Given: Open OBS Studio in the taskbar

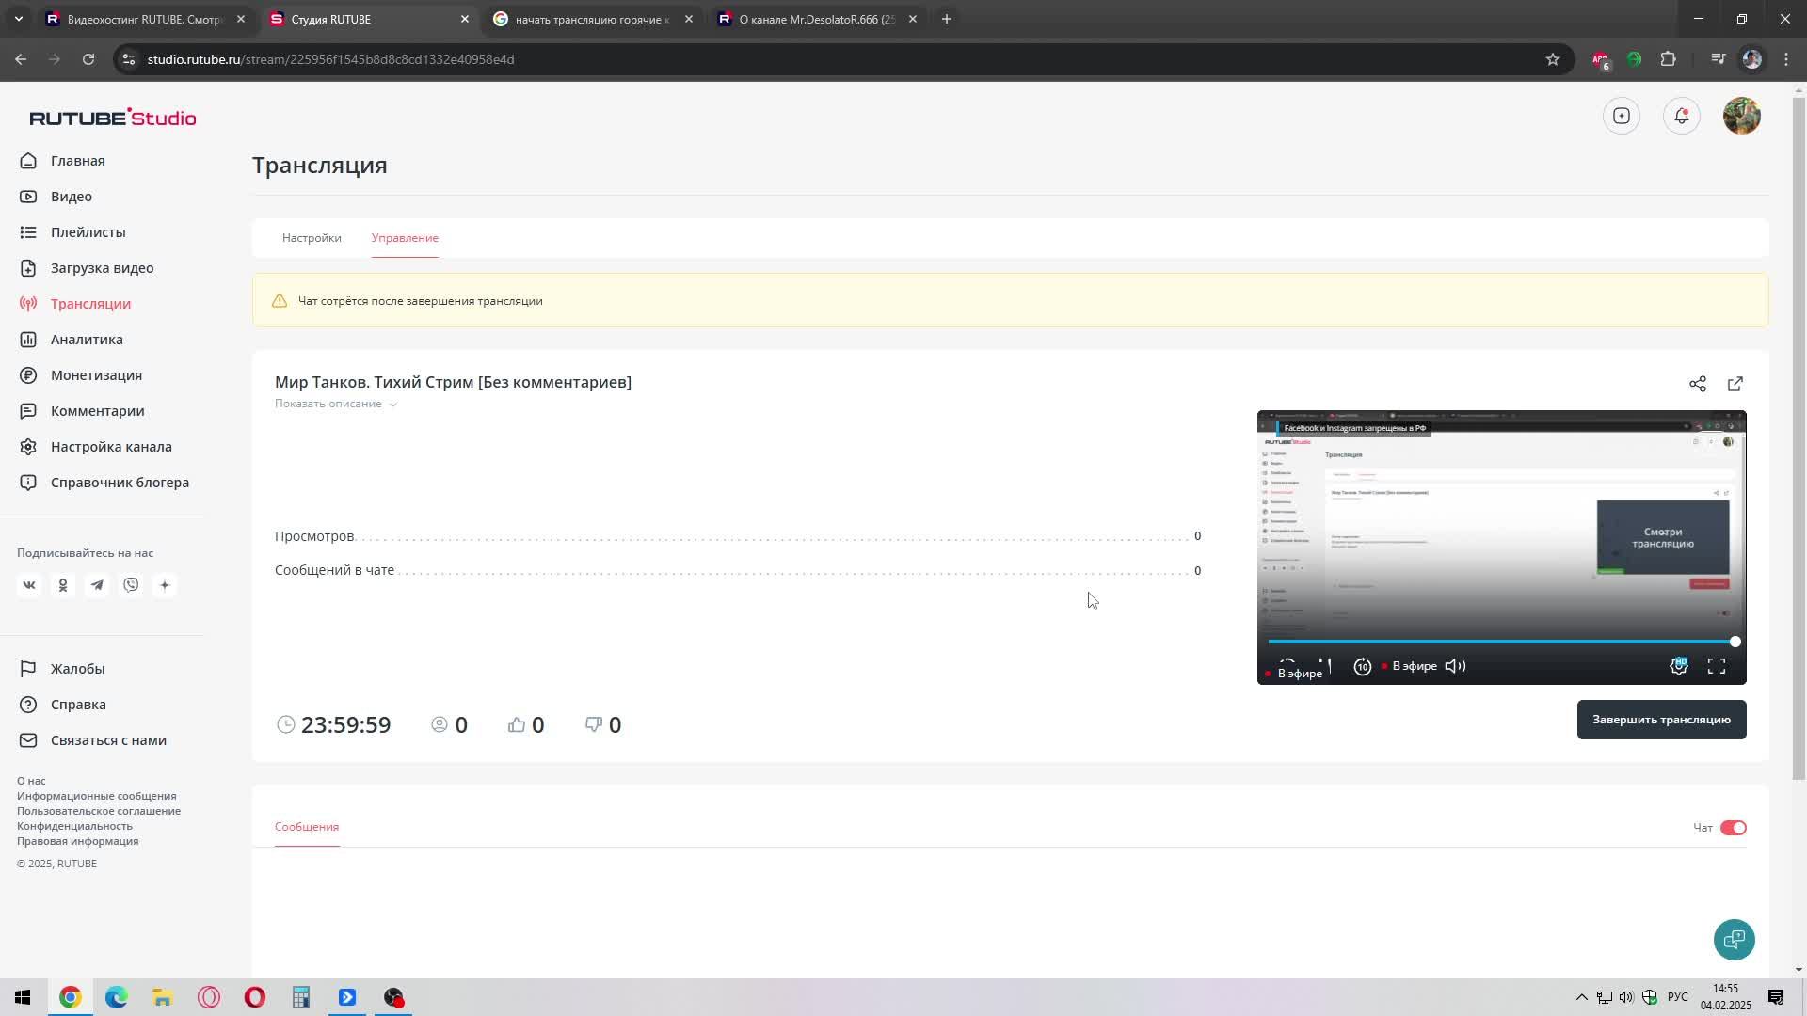Looking at the screenshot, I should tap(393, 997).
